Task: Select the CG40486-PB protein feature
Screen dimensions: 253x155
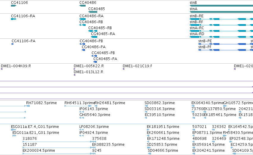Action: 82,44
